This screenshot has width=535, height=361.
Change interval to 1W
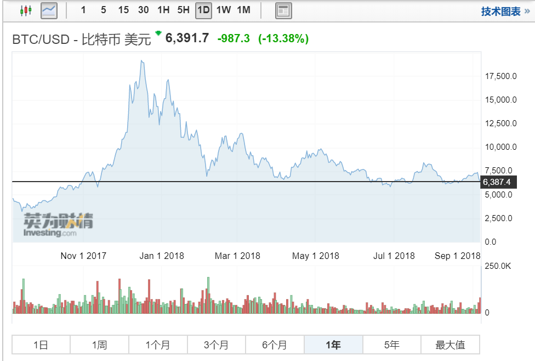pos(223,10)
